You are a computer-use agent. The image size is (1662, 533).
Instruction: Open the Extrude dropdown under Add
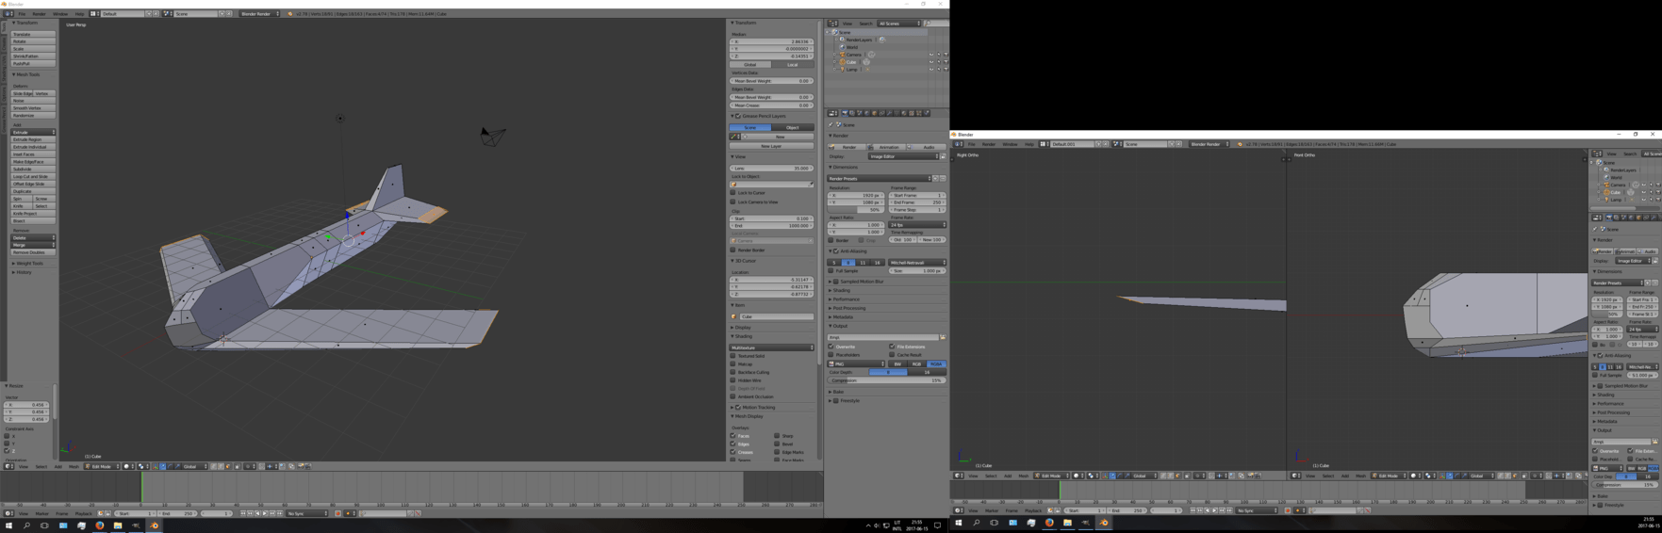pyautogui.click(x=33, y=132)
